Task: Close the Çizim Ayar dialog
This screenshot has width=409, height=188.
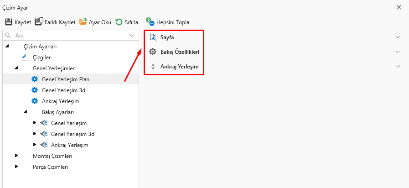Action: click(399, 7)
